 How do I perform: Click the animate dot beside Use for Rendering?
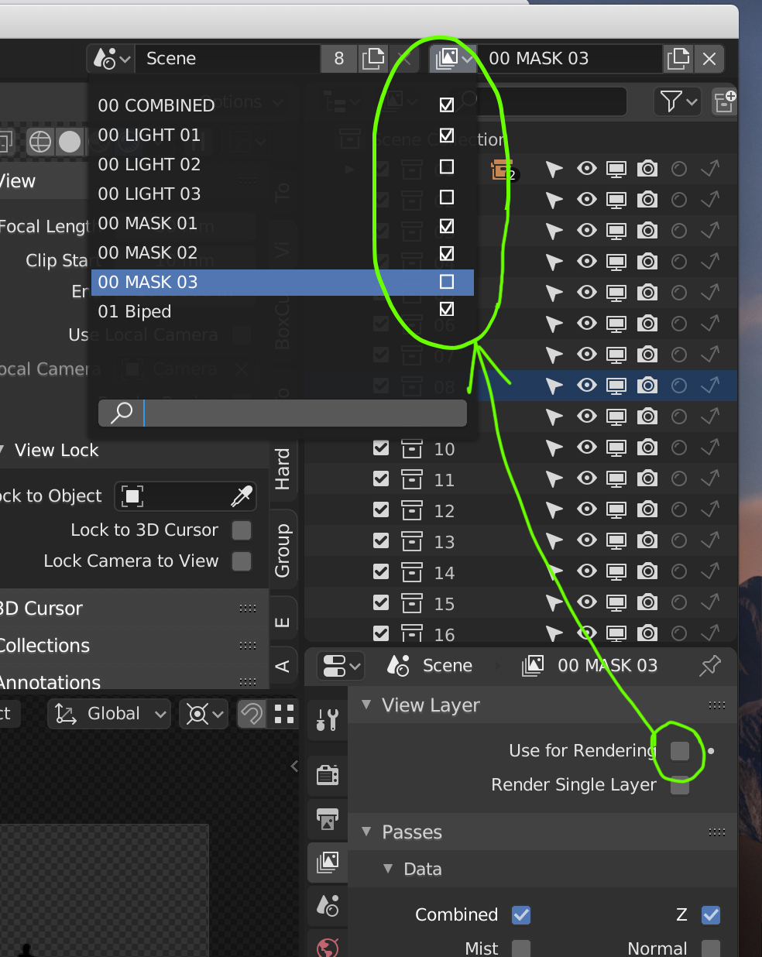[711, 751]
